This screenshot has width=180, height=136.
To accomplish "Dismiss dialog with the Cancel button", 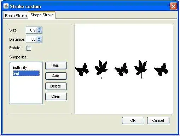I will click(x=158, y=120).
